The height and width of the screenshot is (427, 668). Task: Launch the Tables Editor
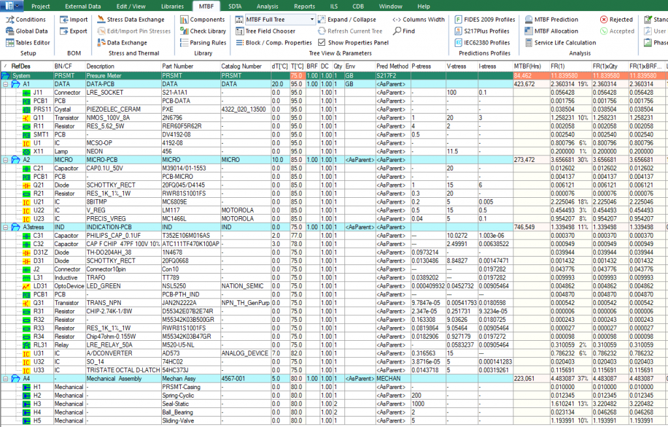pos(27,42)
